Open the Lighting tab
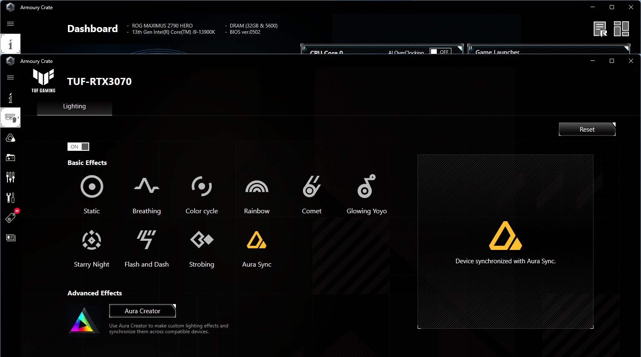The height and width of the screenshot is (357, 641). [75, 106]
